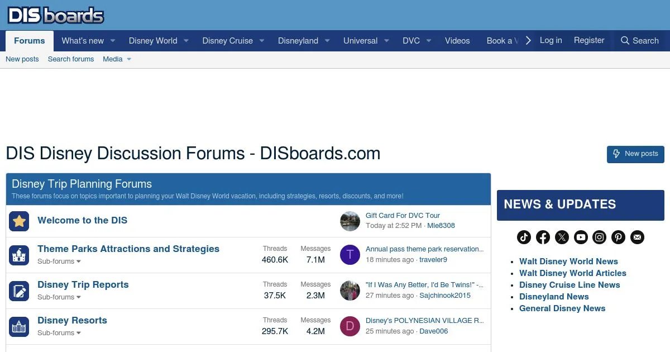Expand the What's new dropdown arrow
The height and width of the screenshot is (352, 670).
[112, 41]
